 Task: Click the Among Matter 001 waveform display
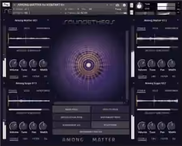click(x=29, y=39)
